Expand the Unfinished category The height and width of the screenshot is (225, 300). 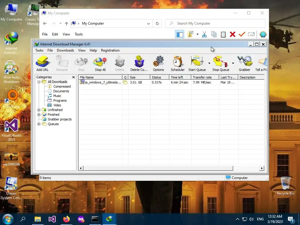tap(39, 110)
